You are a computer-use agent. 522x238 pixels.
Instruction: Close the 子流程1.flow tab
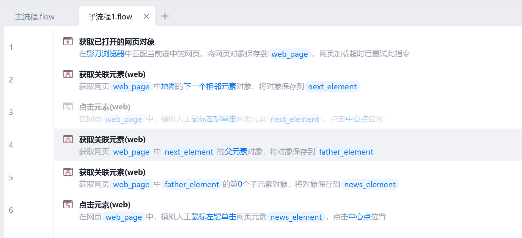[146, 16]
